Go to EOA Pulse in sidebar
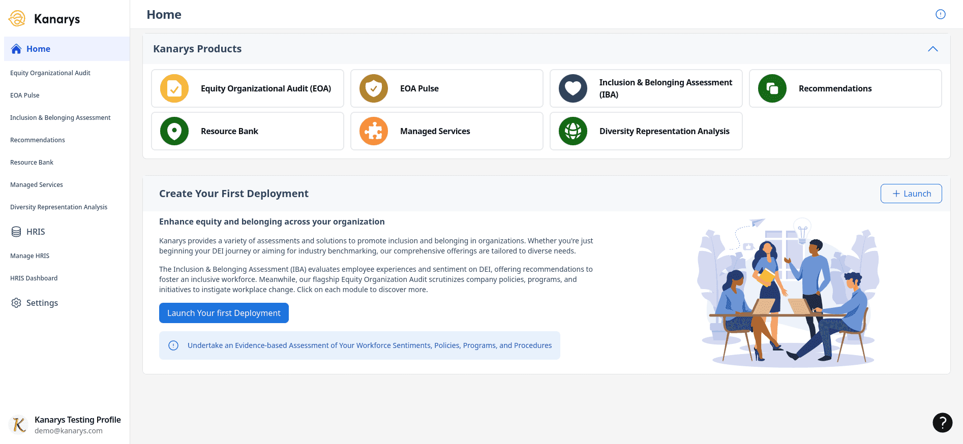Viewport: 963px width, 444px height. [25, 96]
